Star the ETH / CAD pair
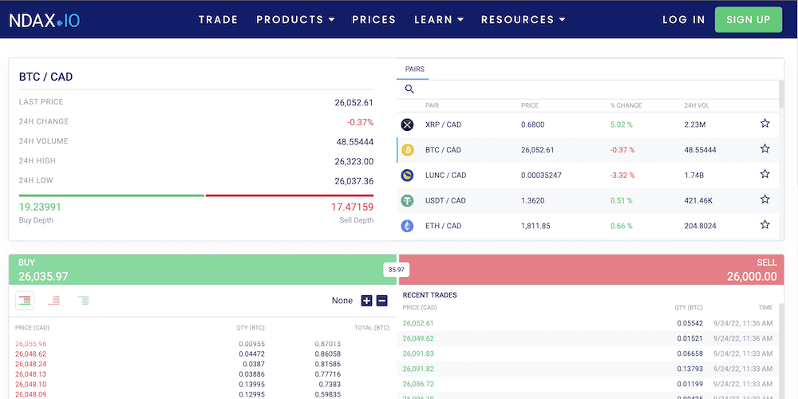The image size is (798, 399). (764, 225)
